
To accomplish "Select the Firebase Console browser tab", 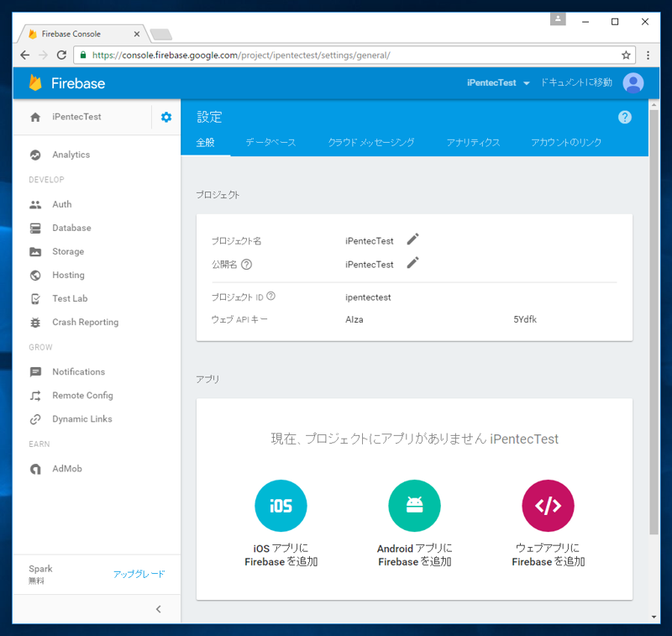I will click(83, 34).
